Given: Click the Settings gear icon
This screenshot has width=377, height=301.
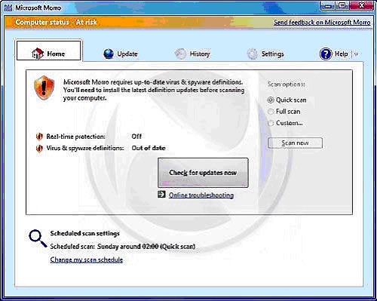Looking at the screenshot, I should tap(253, 54).
